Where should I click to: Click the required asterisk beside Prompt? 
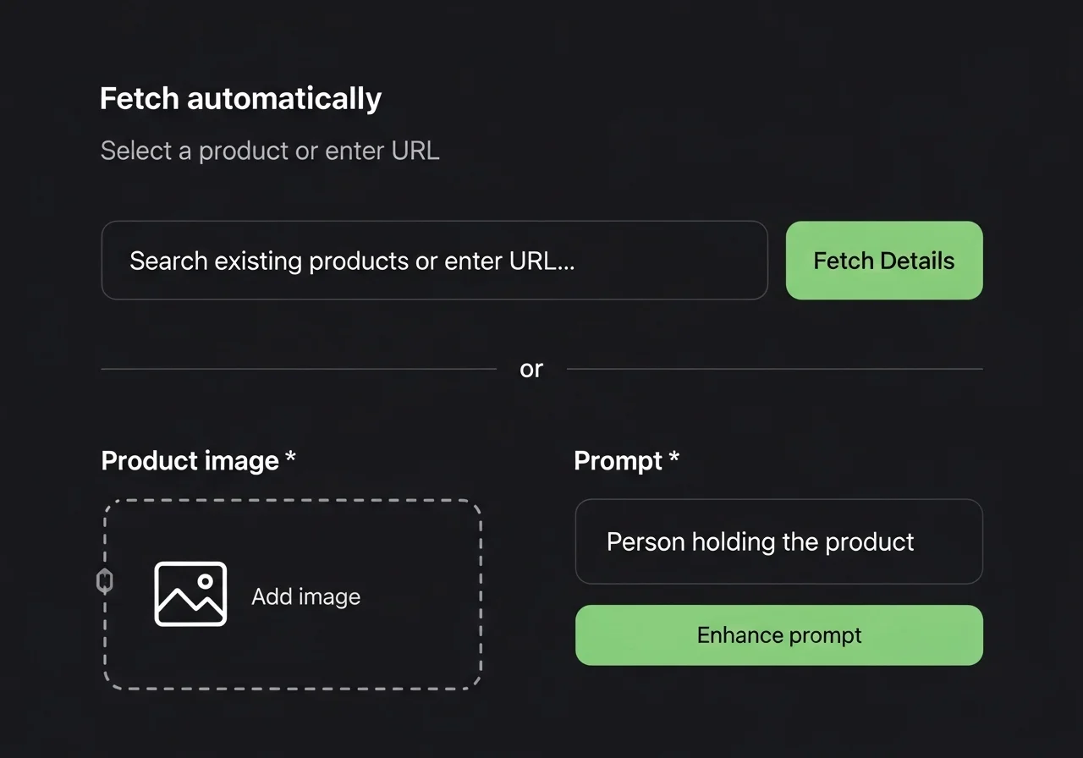[x=673, y=459]
